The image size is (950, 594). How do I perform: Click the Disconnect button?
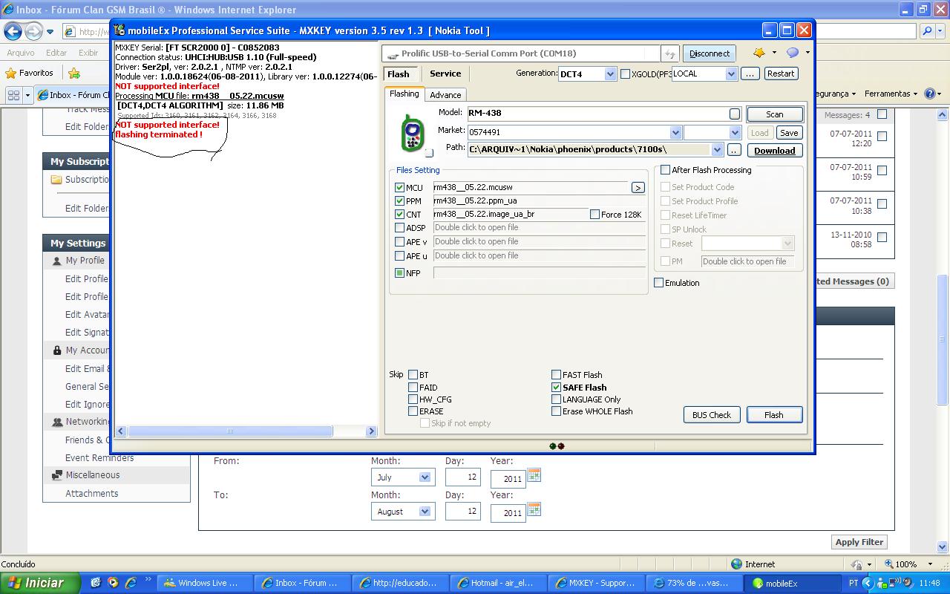point(710,53)
